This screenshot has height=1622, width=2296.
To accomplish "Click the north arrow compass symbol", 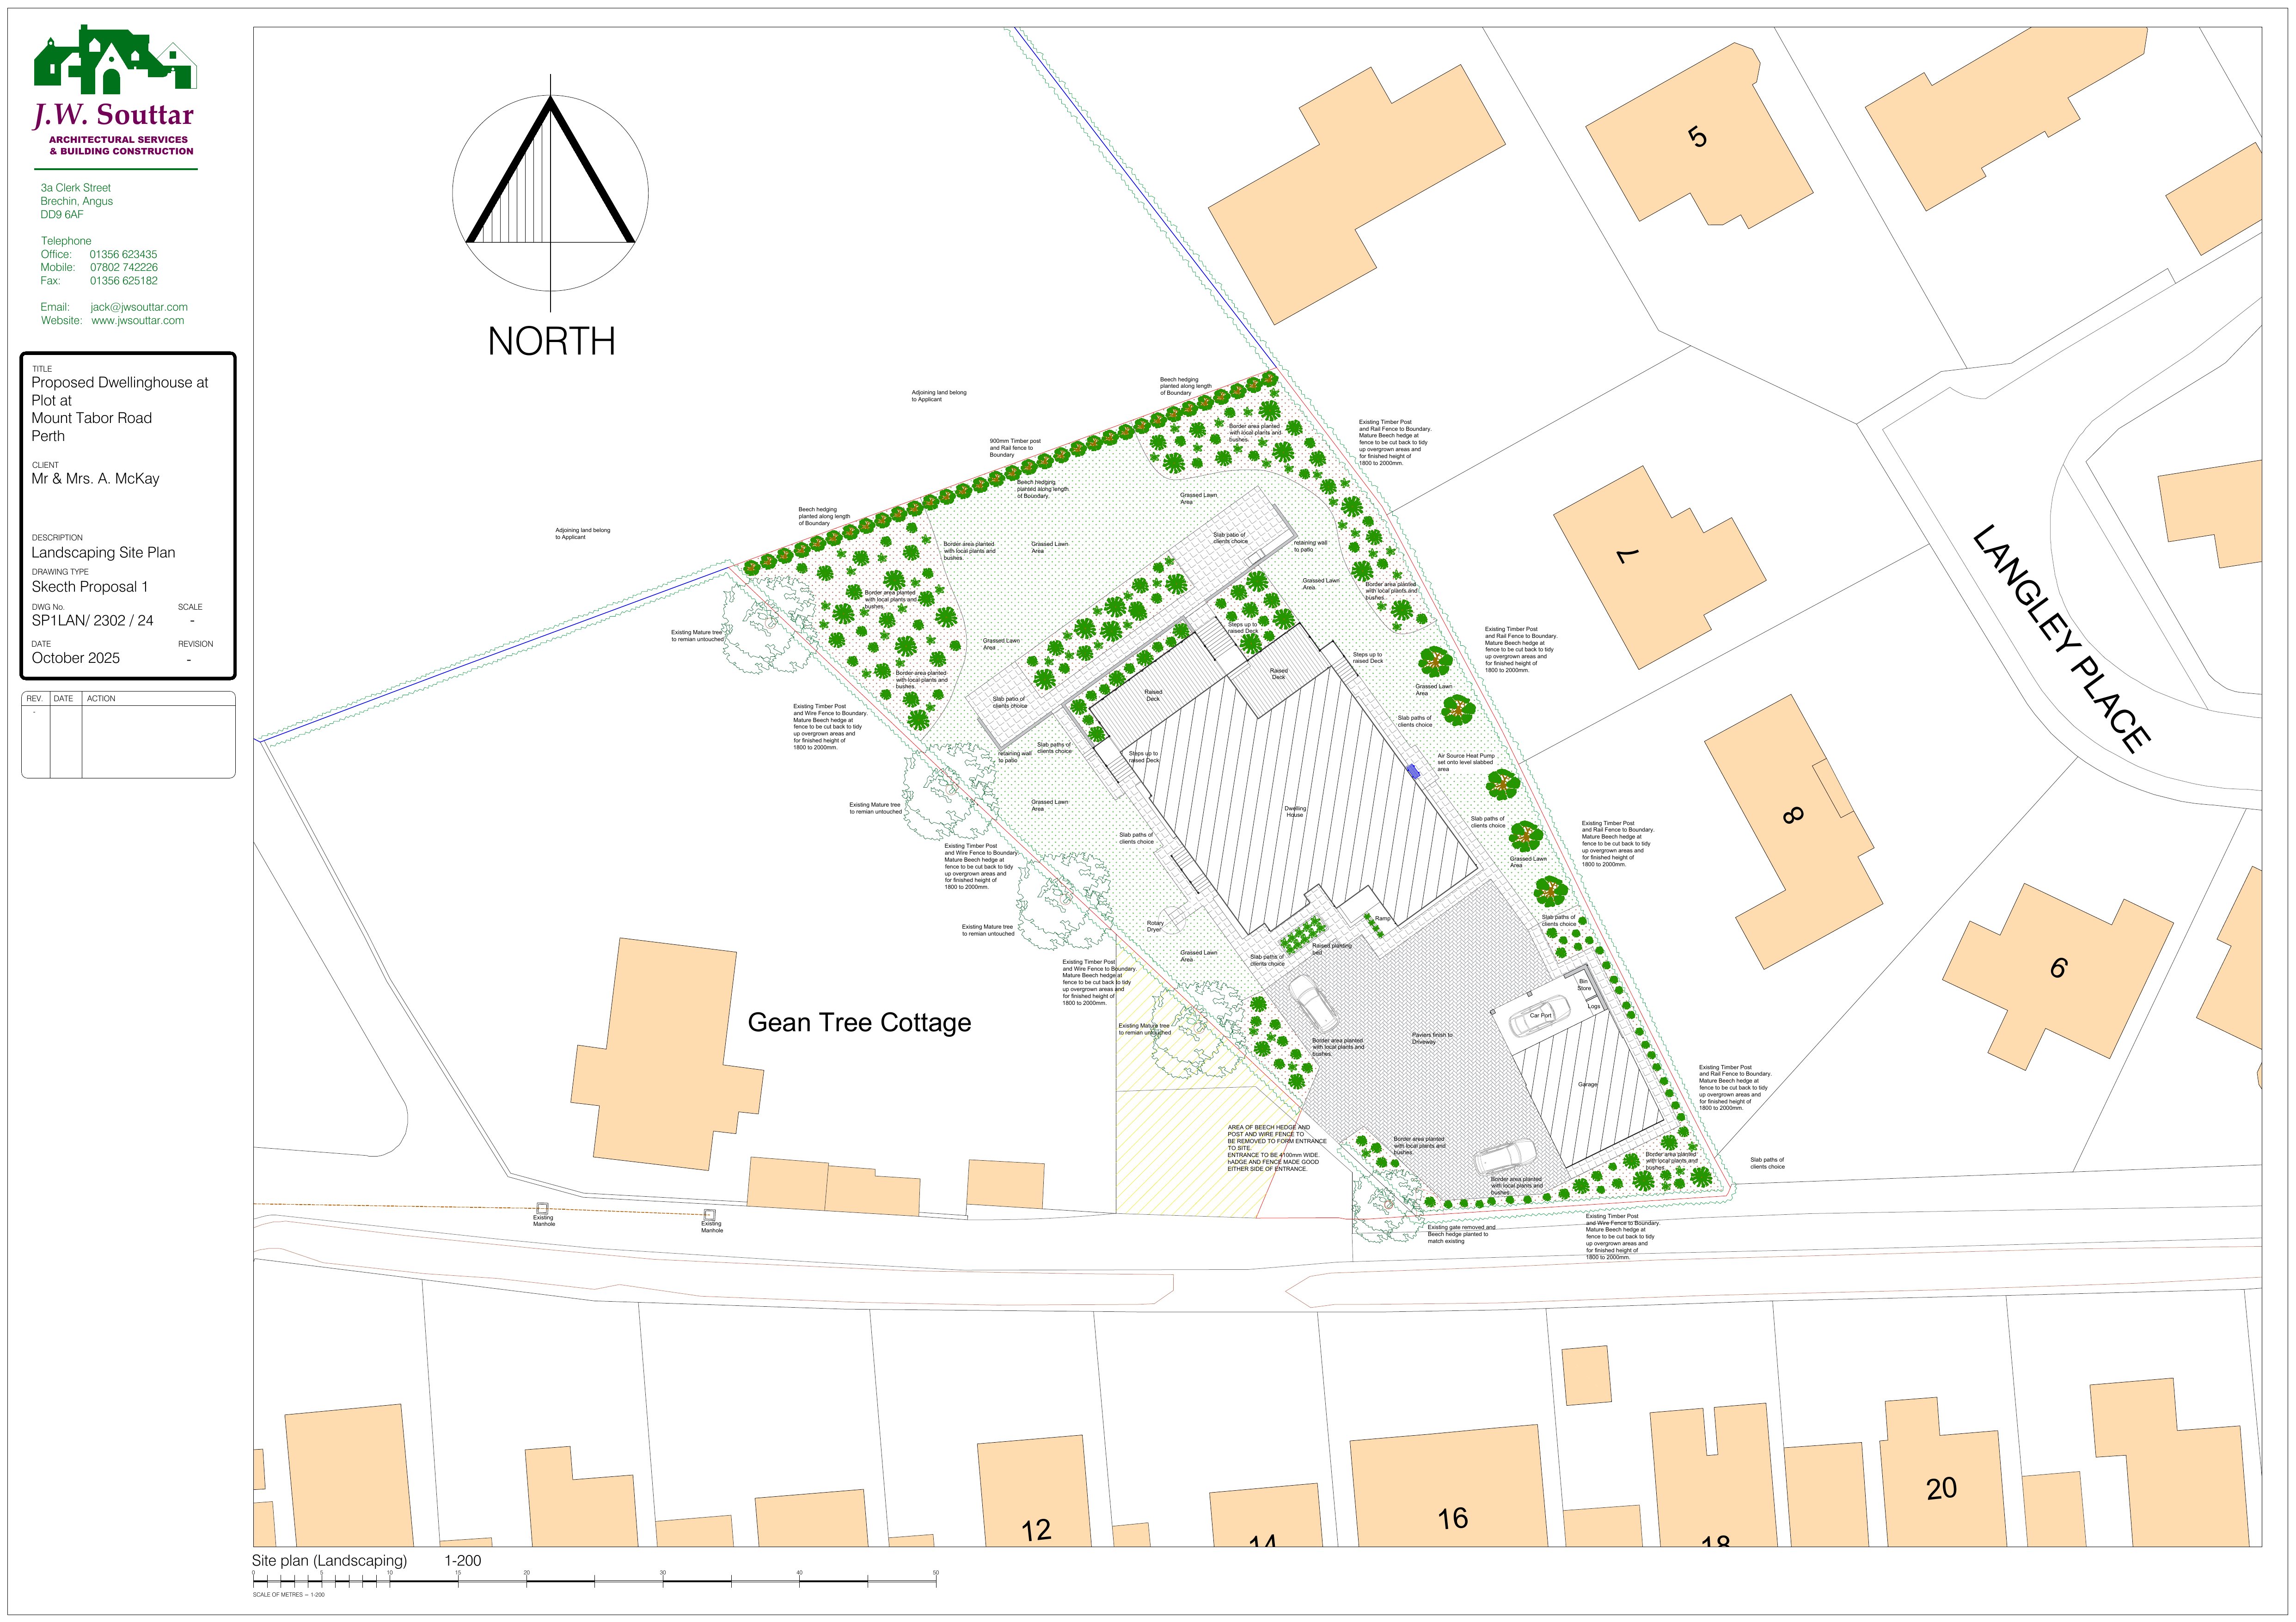I will [x=550, y=193].
